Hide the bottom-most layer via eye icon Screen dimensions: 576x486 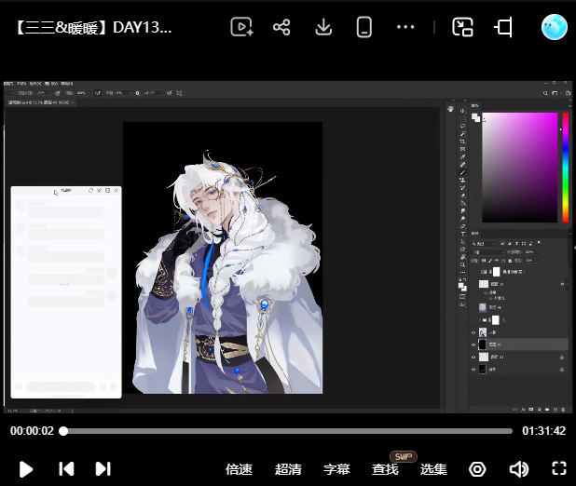click(x=473, y=370)
